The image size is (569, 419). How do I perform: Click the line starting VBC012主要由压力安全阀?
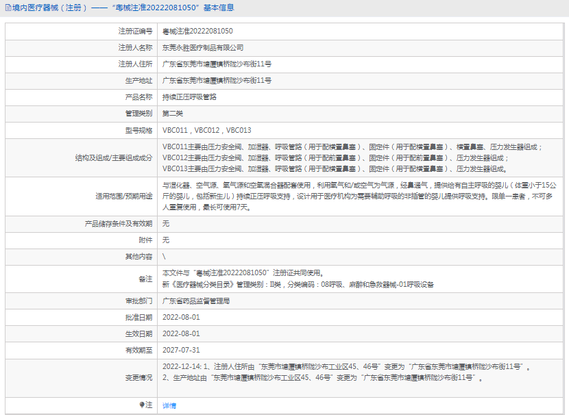(x=335, y=157)
